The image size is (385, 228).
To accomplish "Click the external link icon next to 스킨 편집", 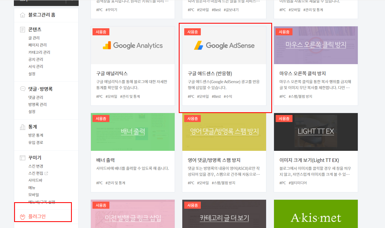I will click(46, 173).
